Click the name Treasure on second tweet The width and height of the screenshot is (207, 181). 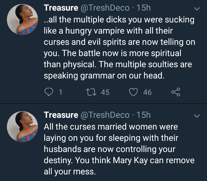pos(61,115)
